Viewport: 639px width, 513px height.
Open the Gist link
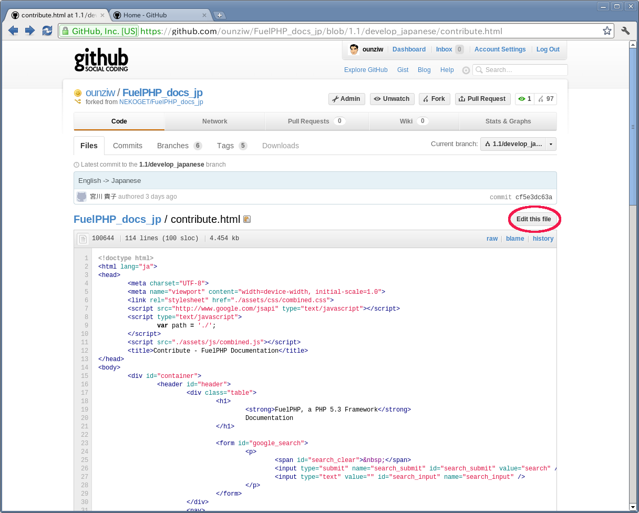[x=403, y=70]
